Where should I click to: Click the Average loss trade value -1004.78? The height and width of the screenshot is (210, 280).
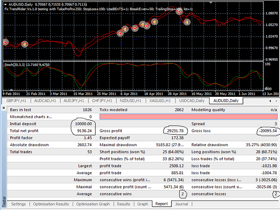269,173
